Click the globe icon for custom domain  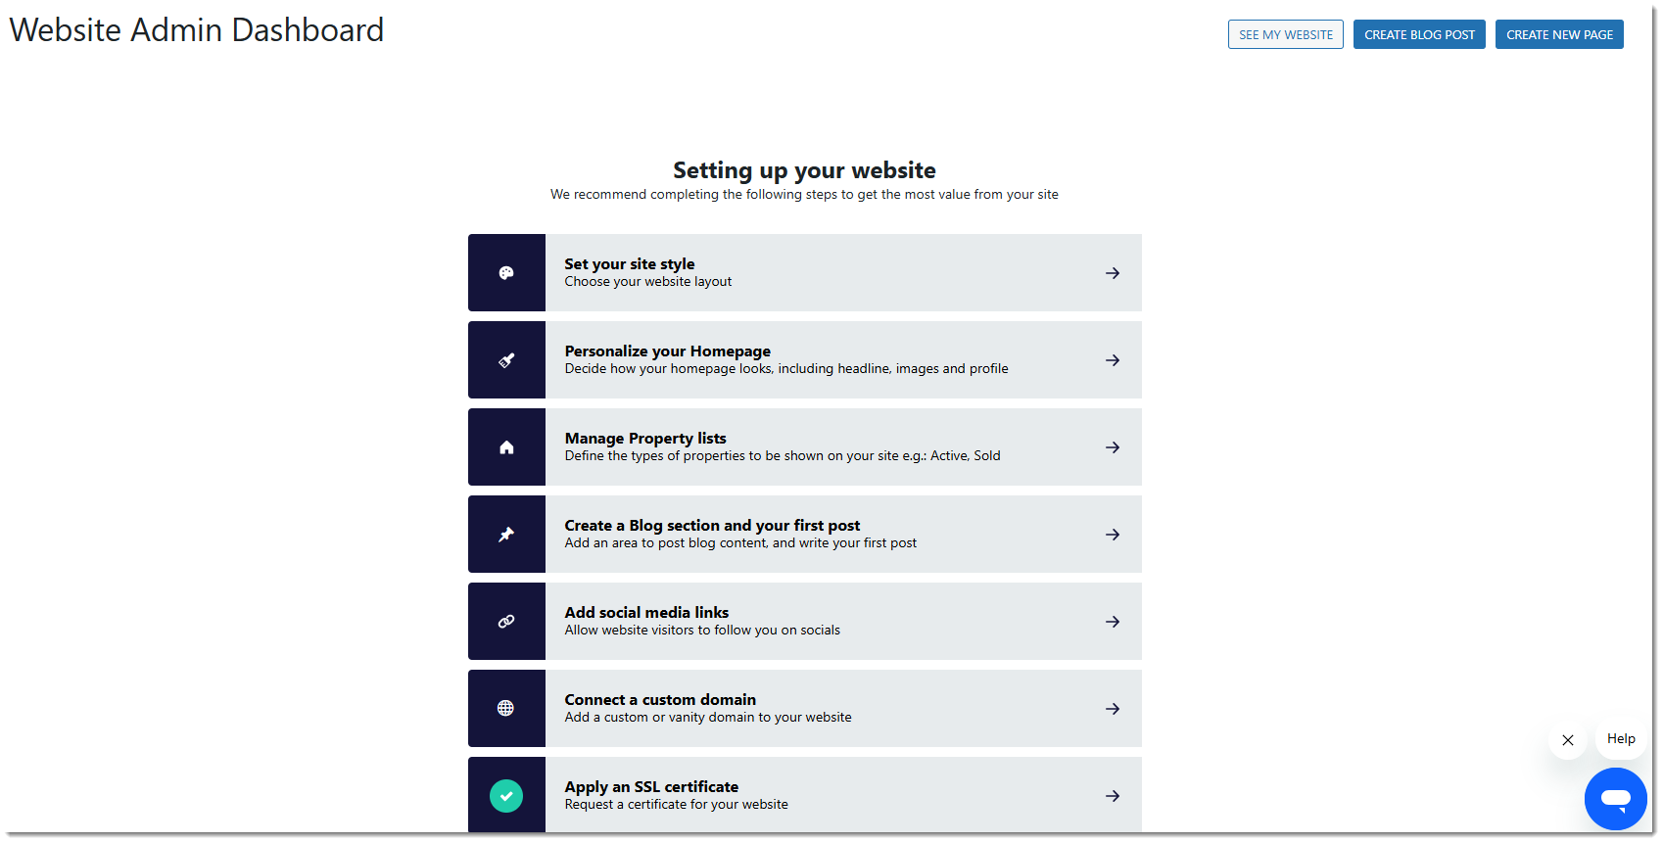point(505,709)
